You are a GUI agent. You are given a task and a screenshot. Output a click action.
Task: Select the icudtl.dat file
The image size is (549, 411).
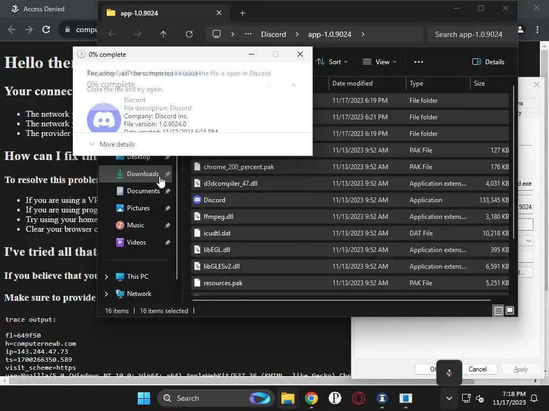pyautogui.click(x=350, y=233)
